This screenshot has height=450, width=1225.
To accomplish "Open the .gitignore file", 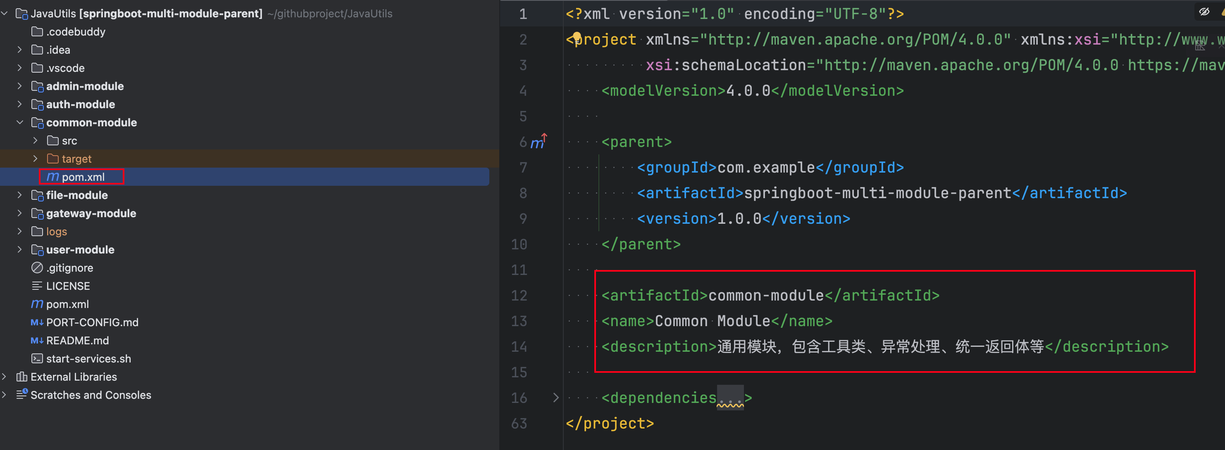I will click(x=69, y=268).
